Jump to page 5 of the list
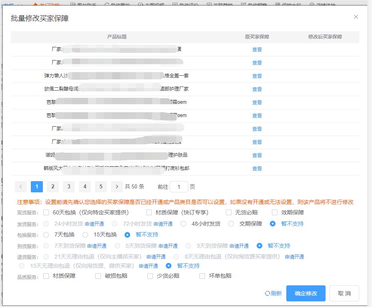Screen dimensions: 372x307 101,187
